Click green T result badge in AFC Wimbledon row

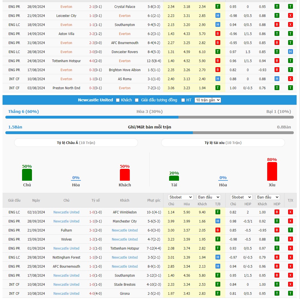point(218,212)
